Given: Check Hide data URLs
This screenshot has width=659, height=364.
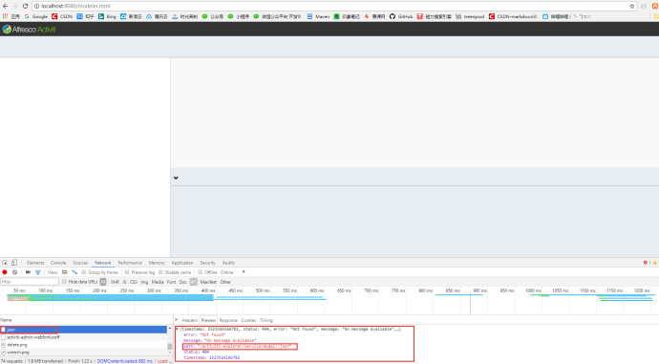Looking at the screenshot, I should (64, 282).
